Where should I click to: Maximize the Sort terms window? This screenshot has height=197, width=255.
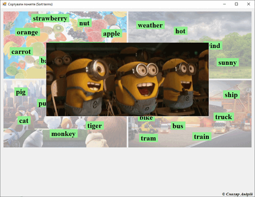click(x=236, y=4)
